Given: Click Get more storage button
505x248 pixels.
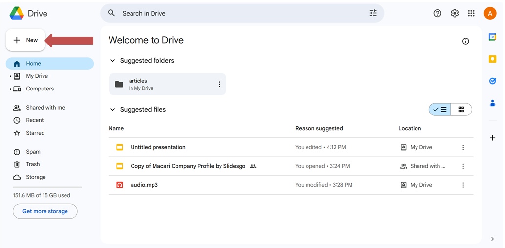Looking at the screenshot, I should 45,211.
